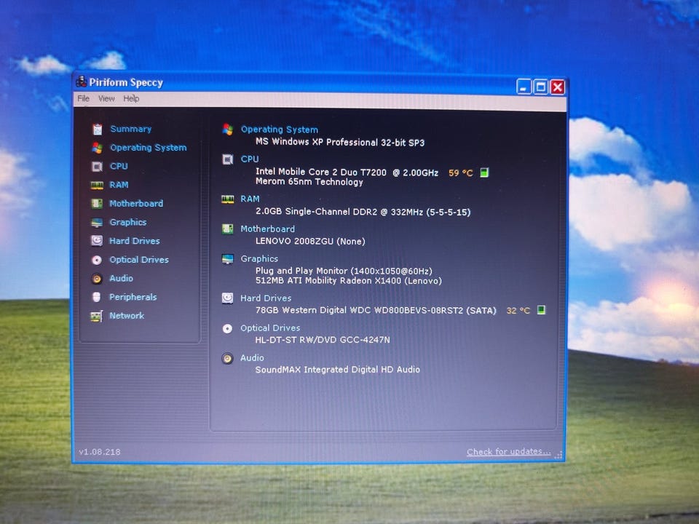The height and width of the screenshot is (524, 699).
Task: Open the File menu
Action: 83,98
